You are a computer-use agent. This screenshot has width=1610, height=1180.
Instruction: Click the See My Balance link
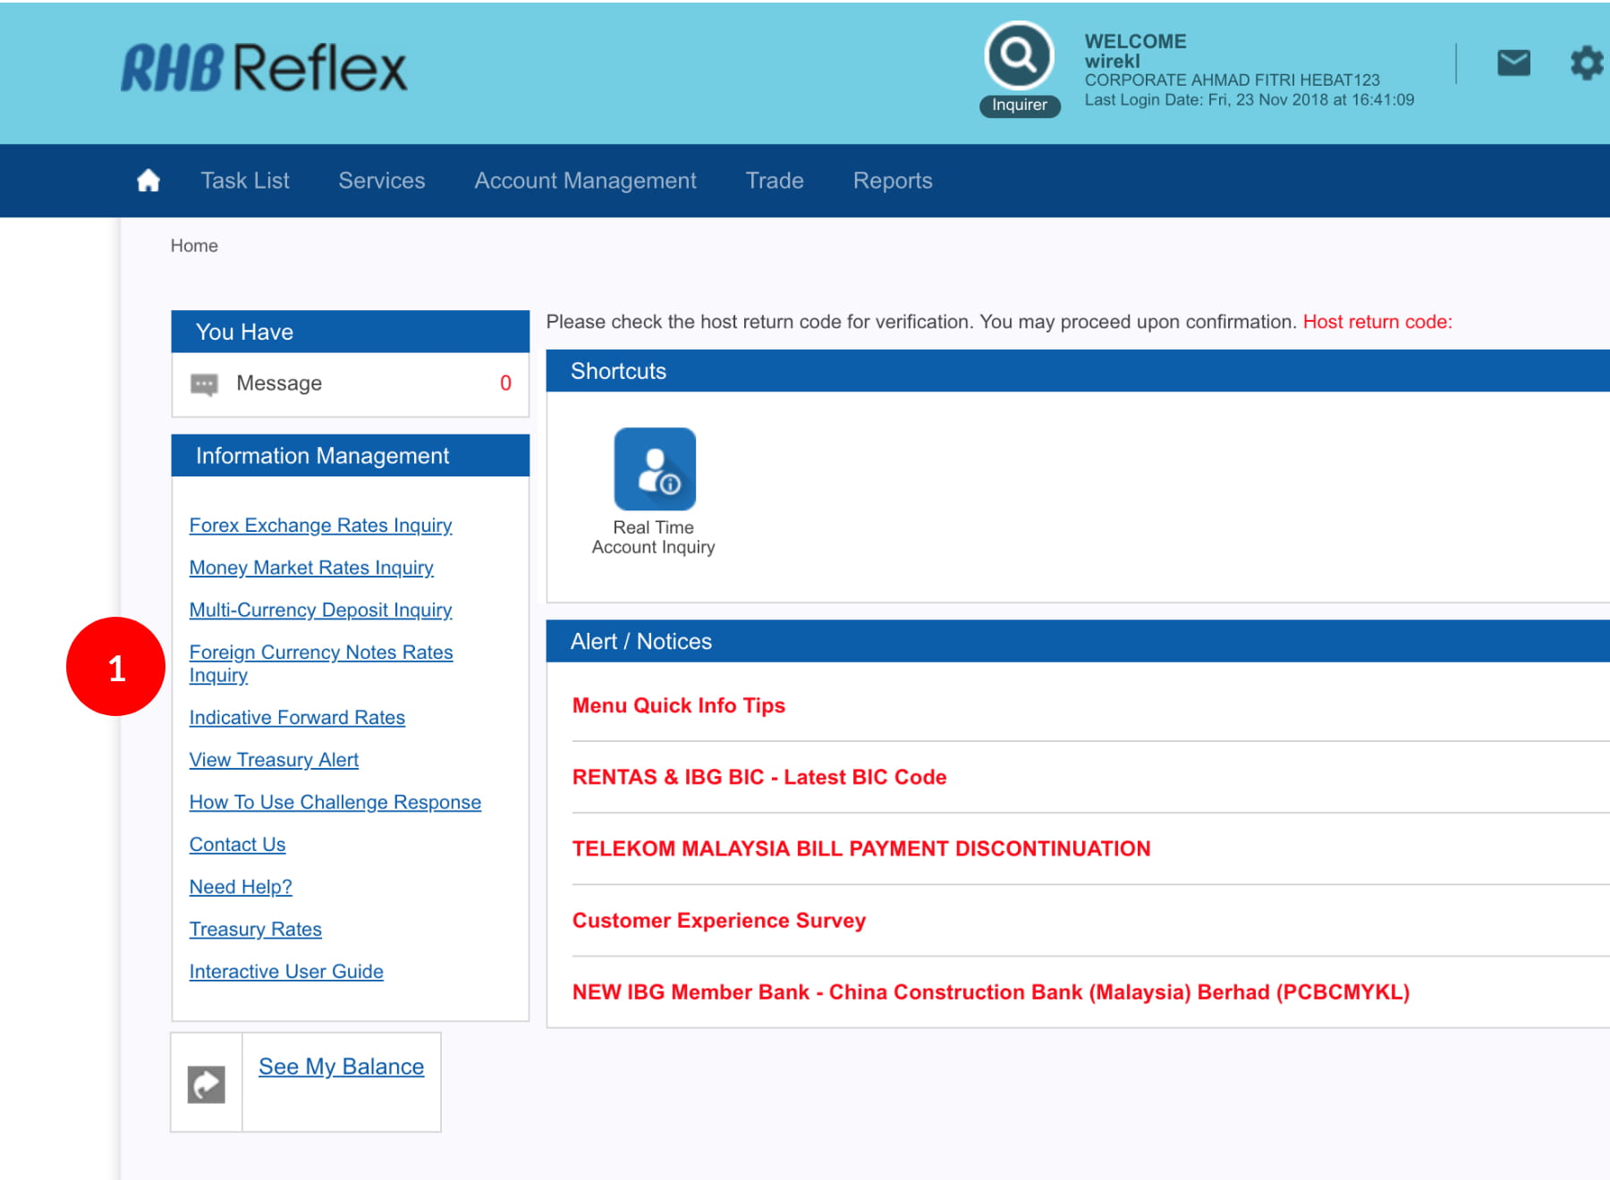click(341, 1066)
